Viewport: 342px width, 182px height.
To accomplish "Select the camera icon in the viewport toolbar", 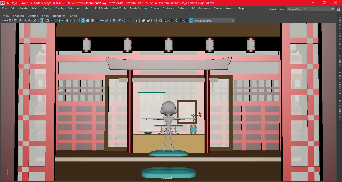I will pyautogui.click(x=6, y=21).
